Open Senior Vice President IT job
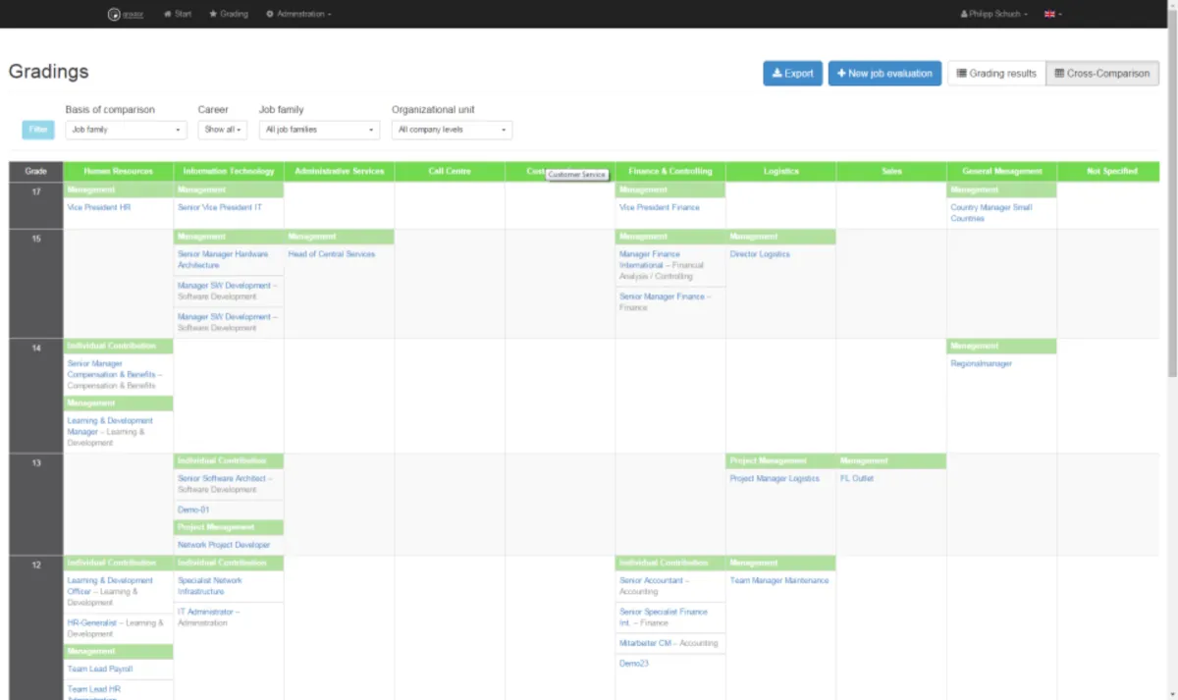Viewport: 1178px width, 700px height. pos(220,208)
